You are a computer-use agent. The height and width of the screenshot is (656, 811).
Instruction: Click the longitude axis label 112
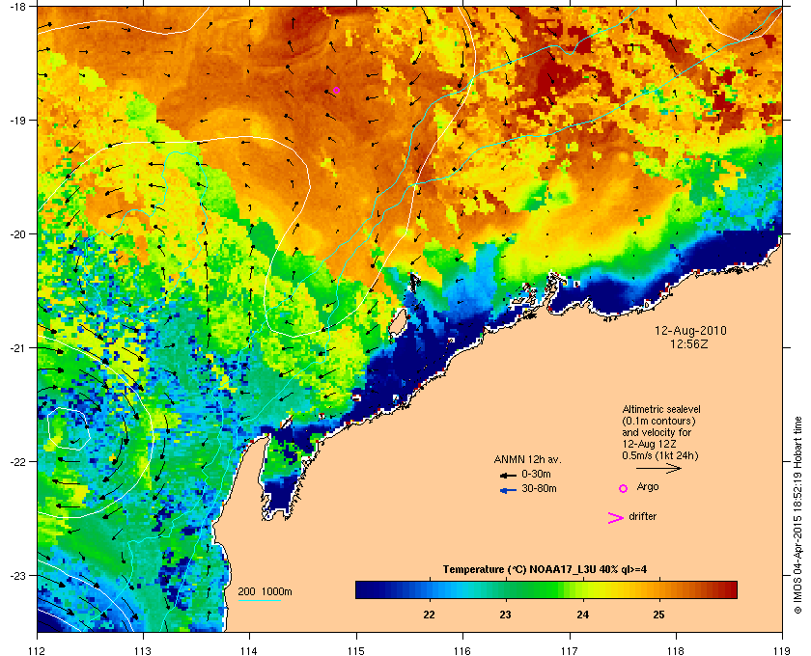[38, 651]
